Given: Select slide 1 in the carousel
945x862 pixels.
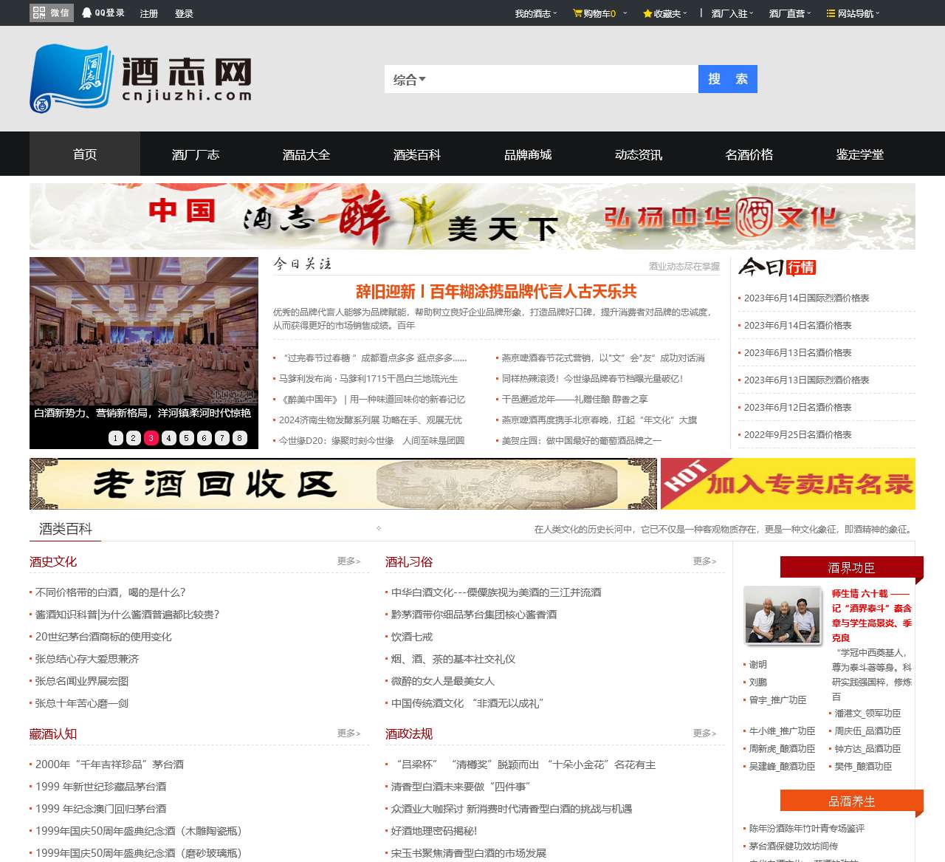Looking at the screenshot, I should pos(116,438).
